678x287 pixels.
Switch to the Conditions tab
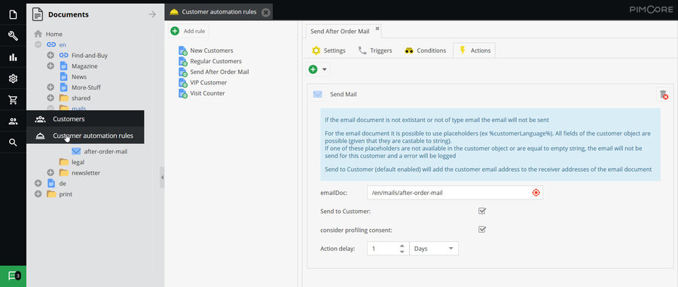coord(426,50)
